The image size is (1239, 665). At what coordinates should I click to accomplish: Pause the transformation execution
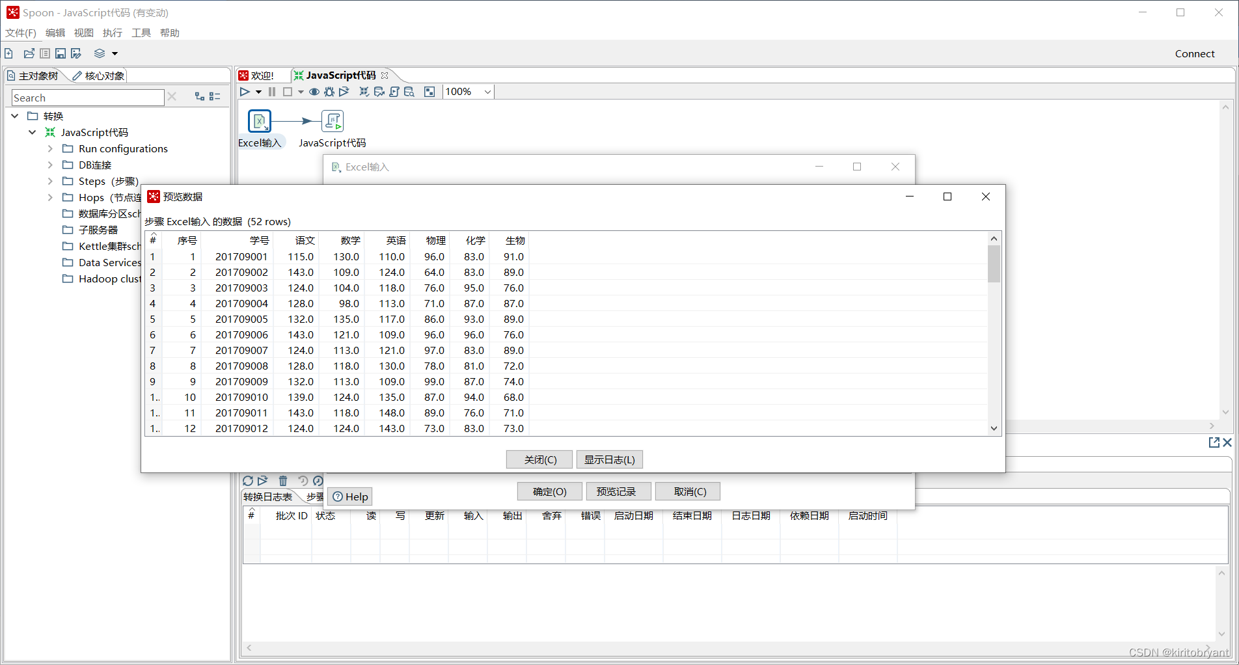pos(271,92)
